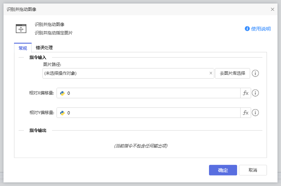Screen dimensions: 281x186
Task: Open fx expression editor for 相对X偏移量
Action: 246,93
